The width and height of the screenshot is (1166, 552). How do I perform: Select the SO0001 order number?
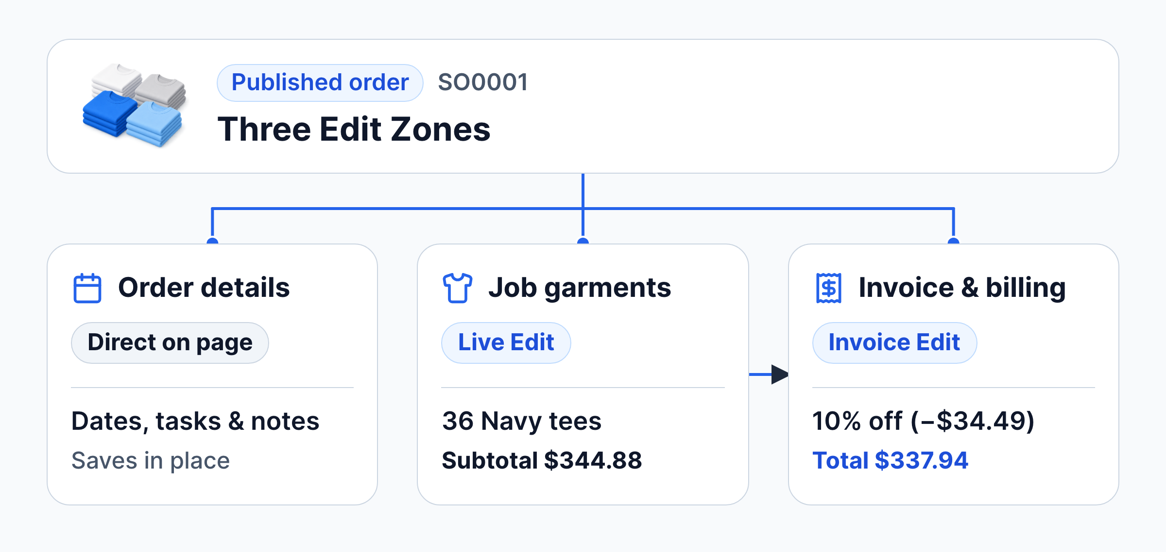pyautogui.click(x=482, y=82)
